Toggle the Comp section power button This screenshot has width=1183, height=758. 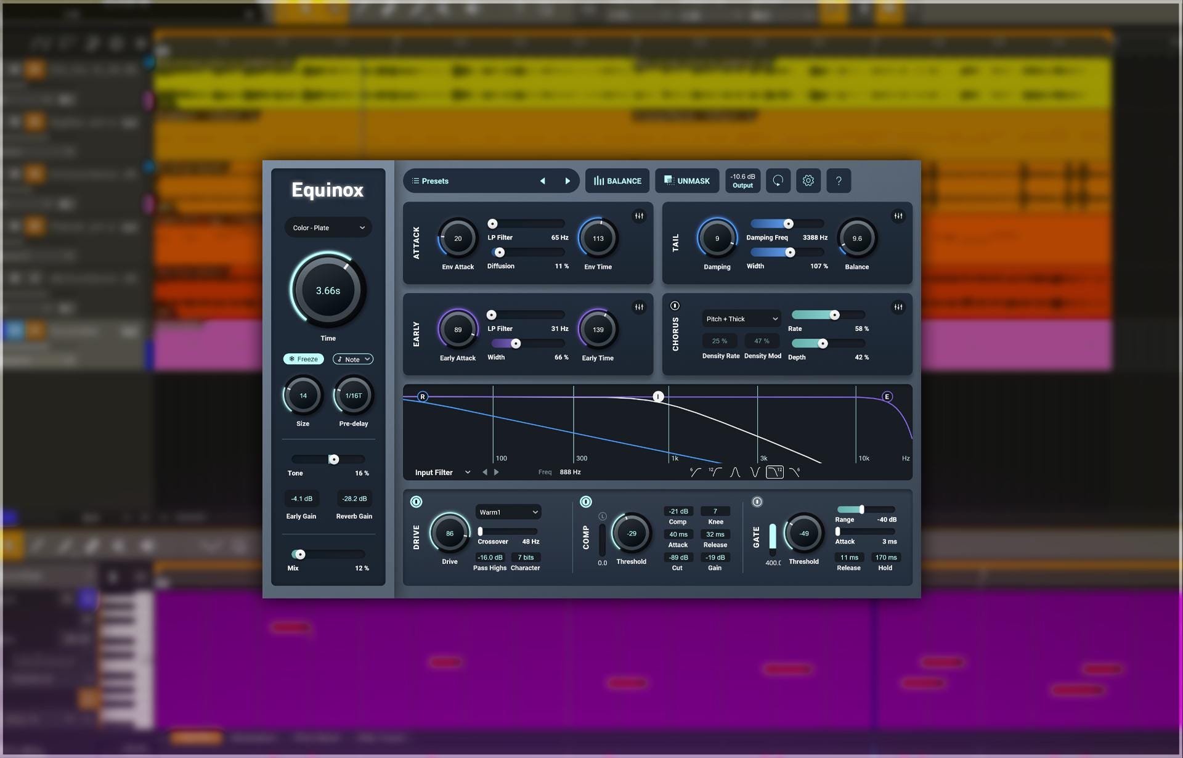coord(586,502)
